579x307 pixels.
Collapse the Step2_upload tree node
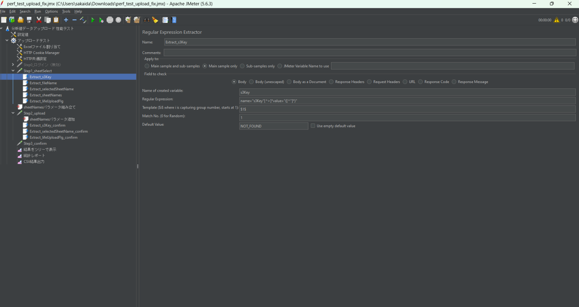(x=13, y=113)
